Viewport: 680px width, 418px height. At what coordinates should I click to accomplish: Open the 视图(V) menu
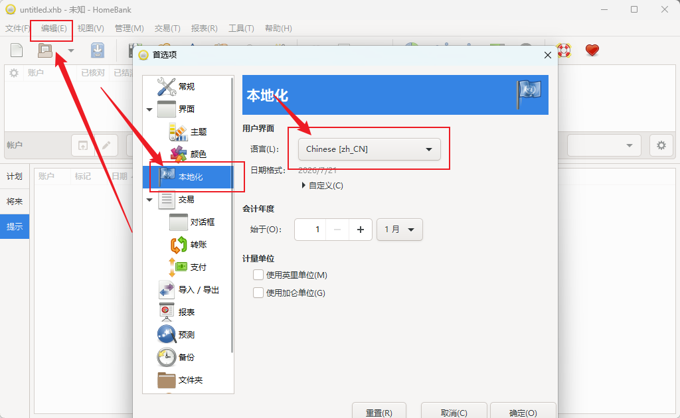90,28
